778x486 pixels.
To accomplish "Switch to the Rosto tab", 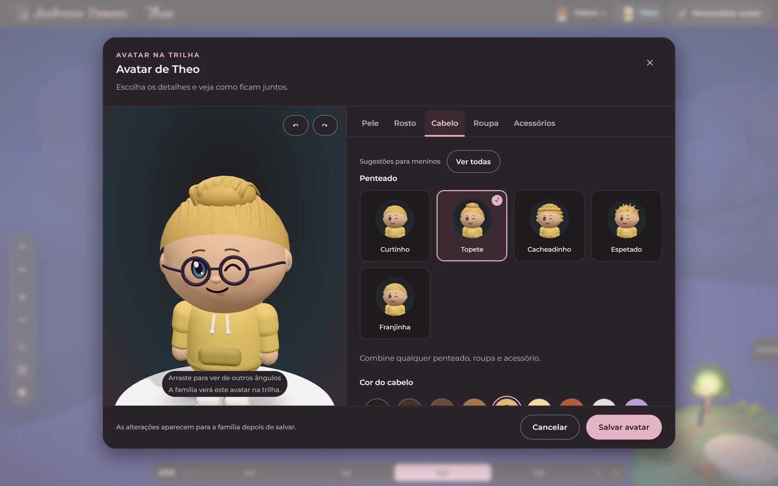I will tap(405, 123).
